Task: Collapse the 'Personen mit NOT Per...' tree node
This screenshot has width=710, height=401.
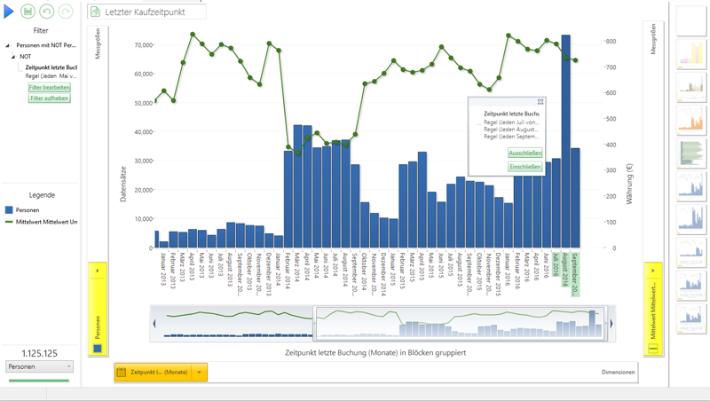Action: [x=8, y=44]
